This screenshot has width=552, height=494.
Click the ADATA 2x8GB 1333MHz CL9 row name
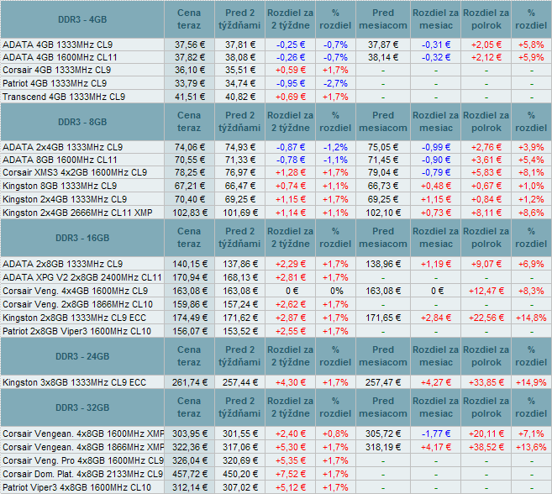(63, 264)
